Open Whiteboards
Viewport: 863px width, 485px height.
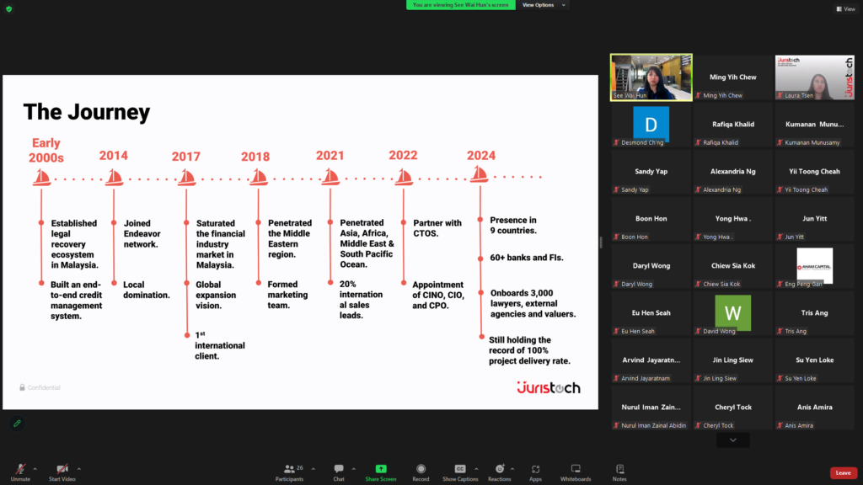click(x=576, y=472)
